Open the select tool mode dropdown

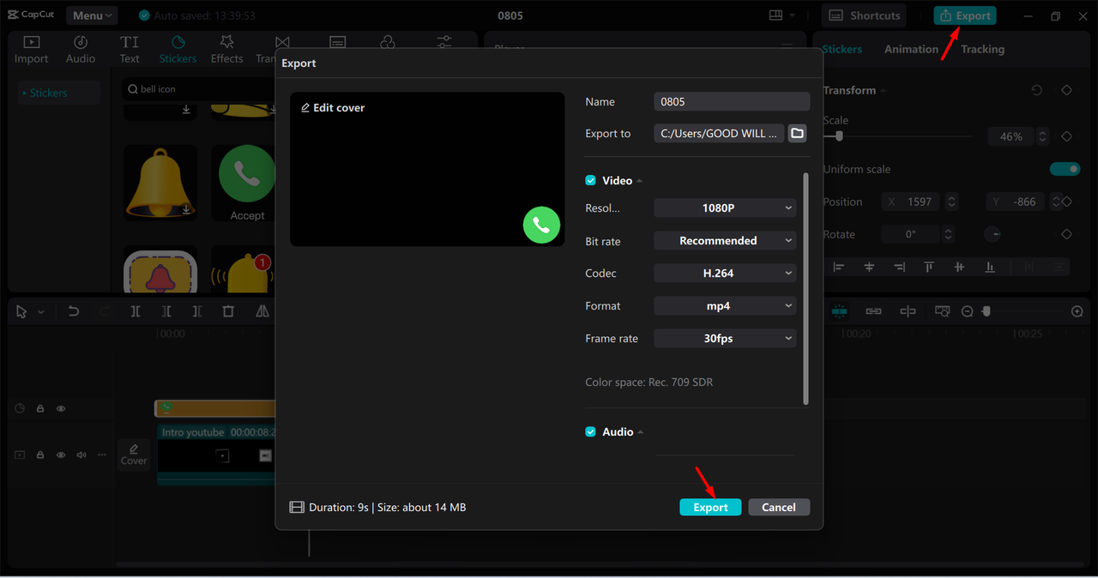click(x=41, y=312)
